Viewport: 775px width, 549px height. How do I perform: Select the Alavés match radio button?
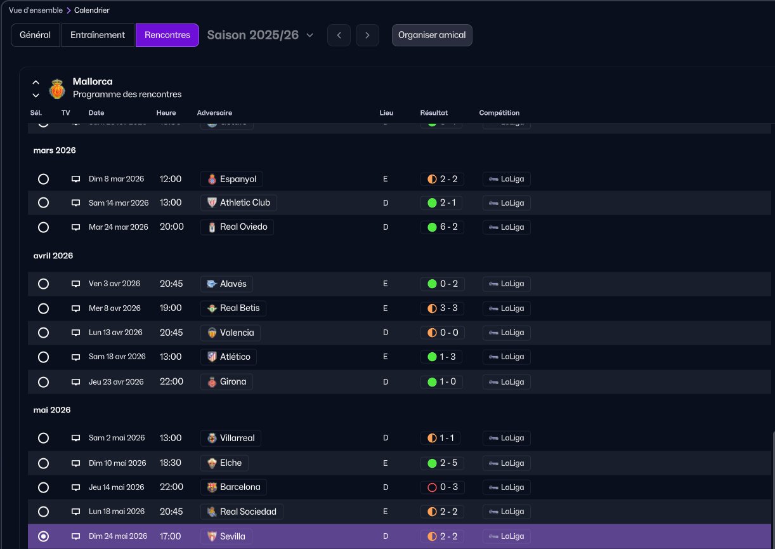click(43, 284)
